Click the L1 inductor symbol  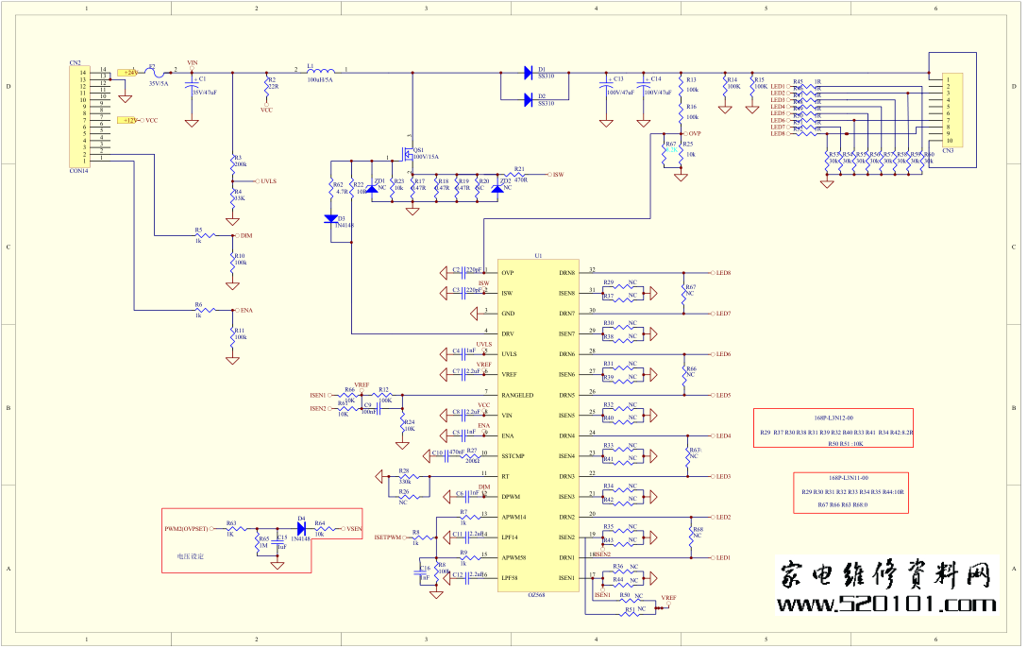(x=321, y=71)
